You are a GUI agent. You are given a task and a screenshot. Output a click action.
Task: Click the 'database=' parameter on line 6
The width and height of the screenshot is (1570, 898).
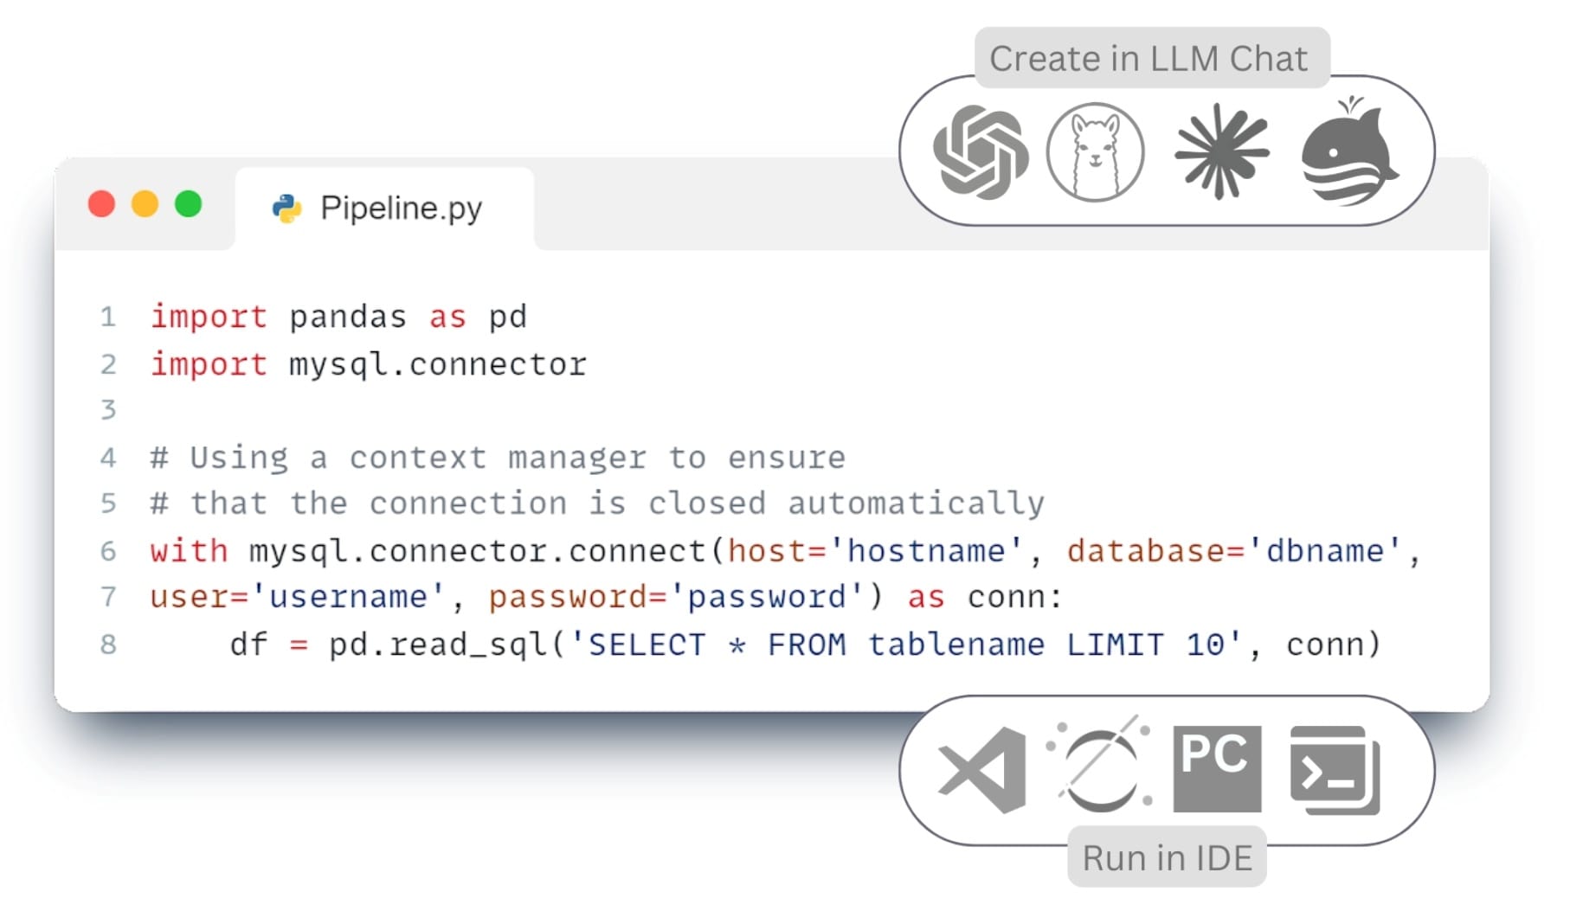pyautogui.click(x=1156, y=550)
